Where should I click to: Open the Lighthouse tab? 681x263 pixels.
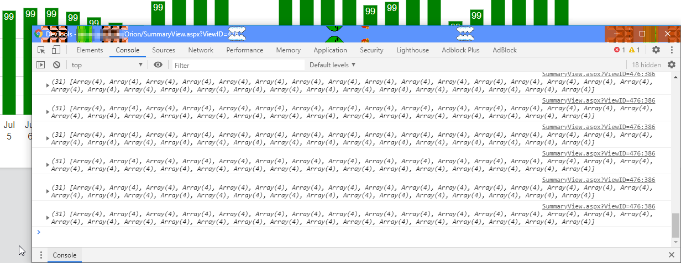pos(412,50)
